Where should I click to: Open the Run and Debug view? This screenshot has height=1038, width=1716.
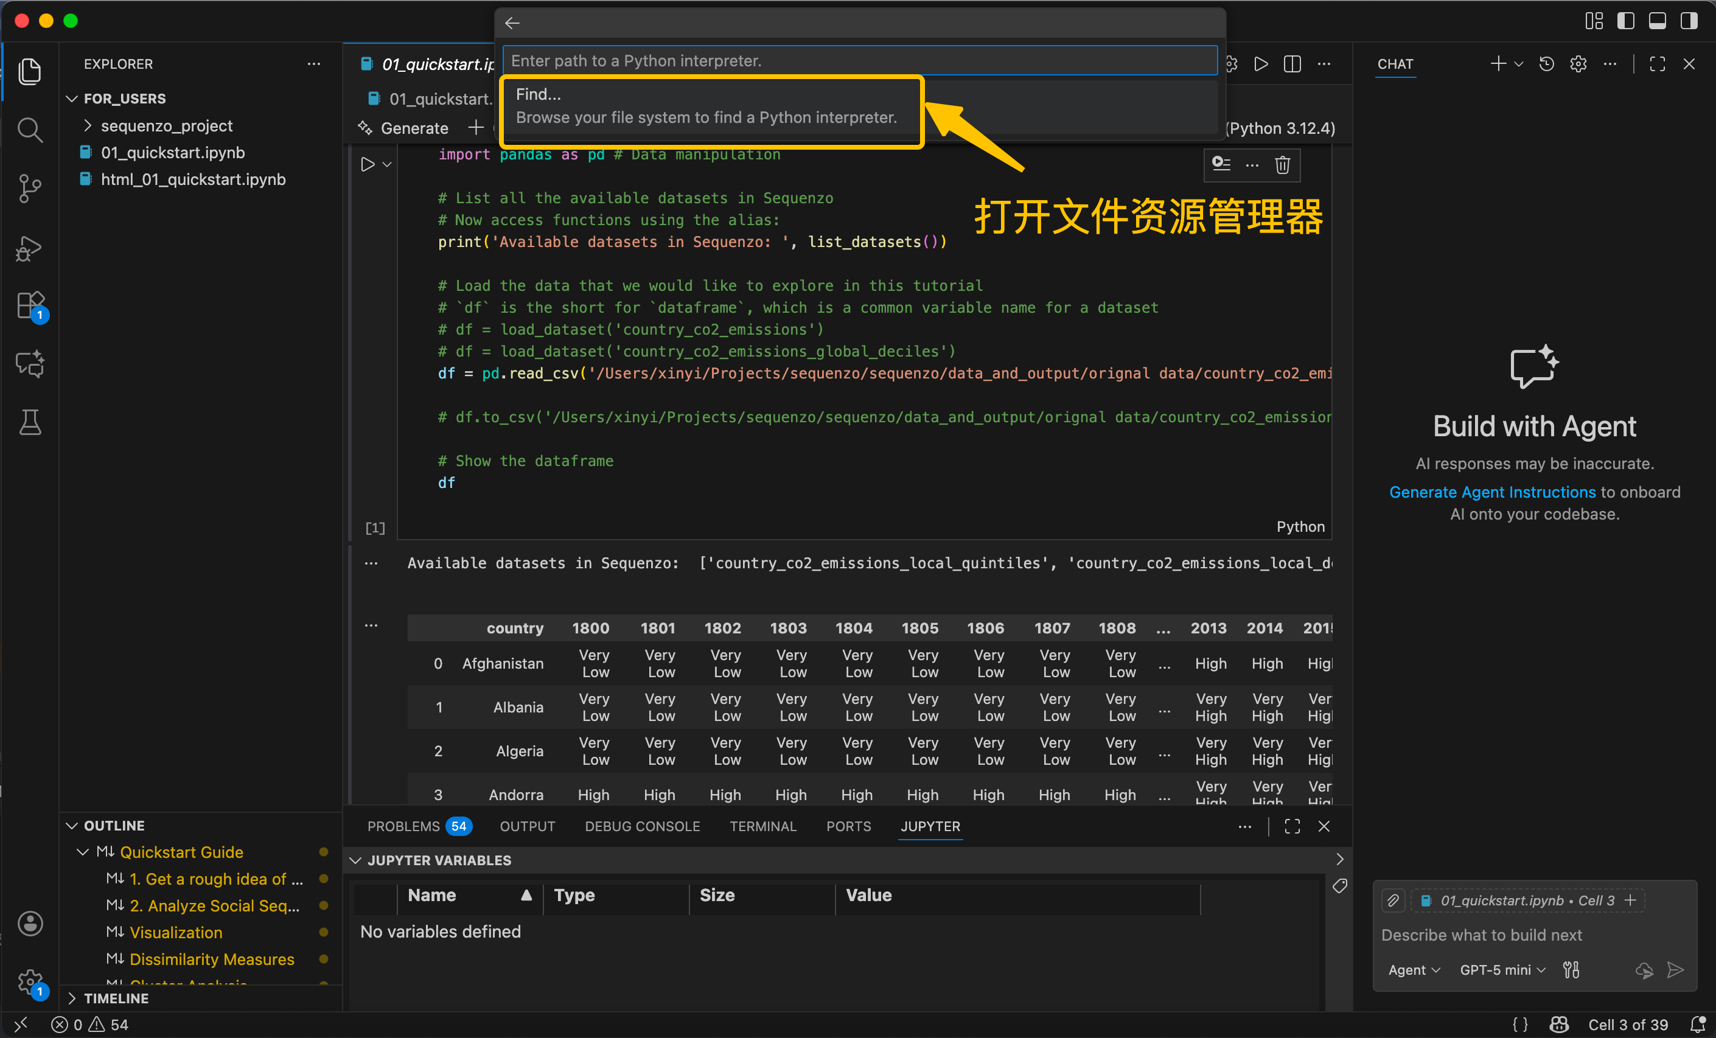[29, 248]
